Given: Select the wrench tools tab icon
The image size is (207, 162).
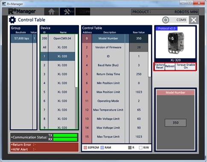Looking at the screenshot, I should tap(67, 12).
